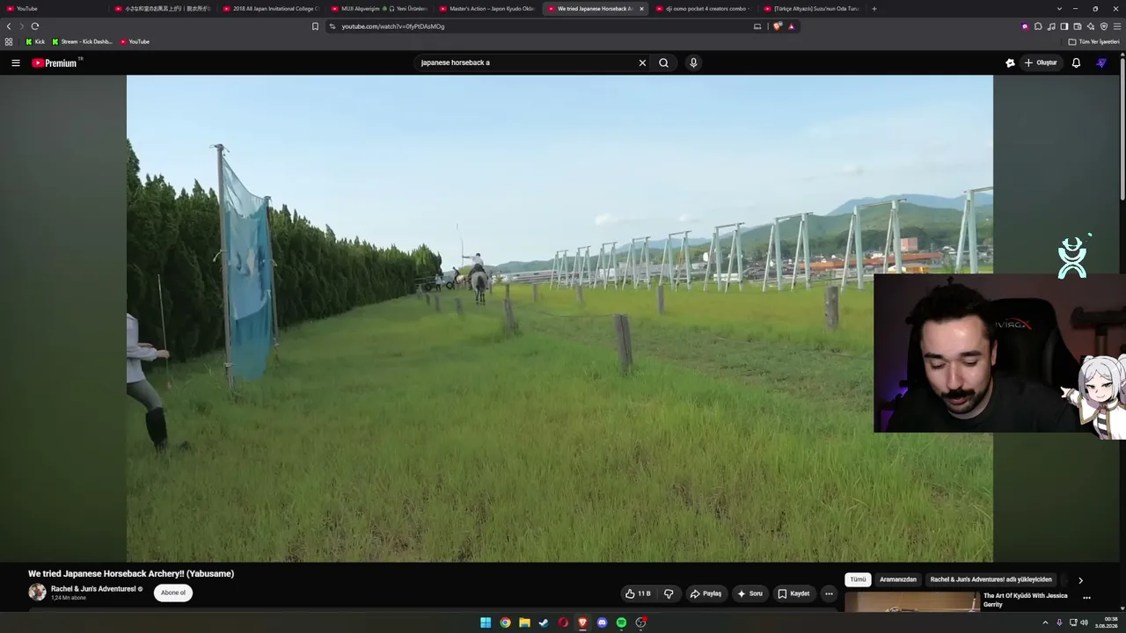Open Windows Start menu
The width and height of the screenshot is (1126, 633).
tap(486, 622)
